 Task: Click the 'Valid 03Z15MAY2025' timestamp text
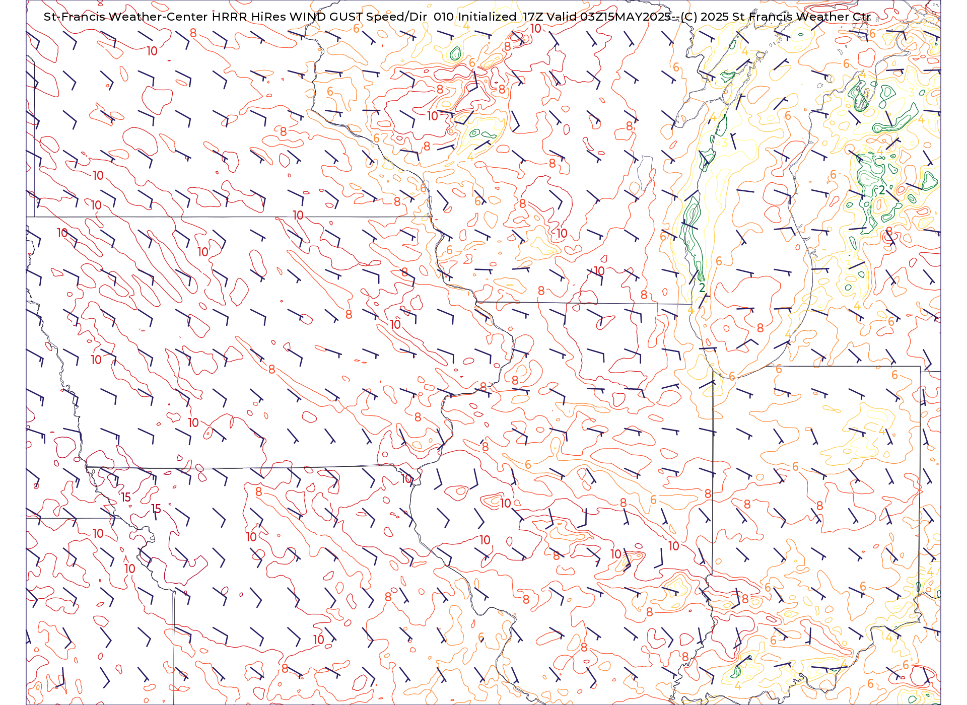click(x=608, y=17)
